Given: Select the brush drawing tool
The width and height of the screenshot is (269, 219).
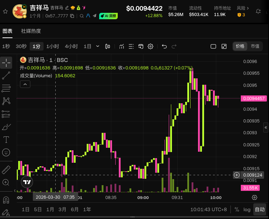Looking at the screenshot, I should pos(6,127).
